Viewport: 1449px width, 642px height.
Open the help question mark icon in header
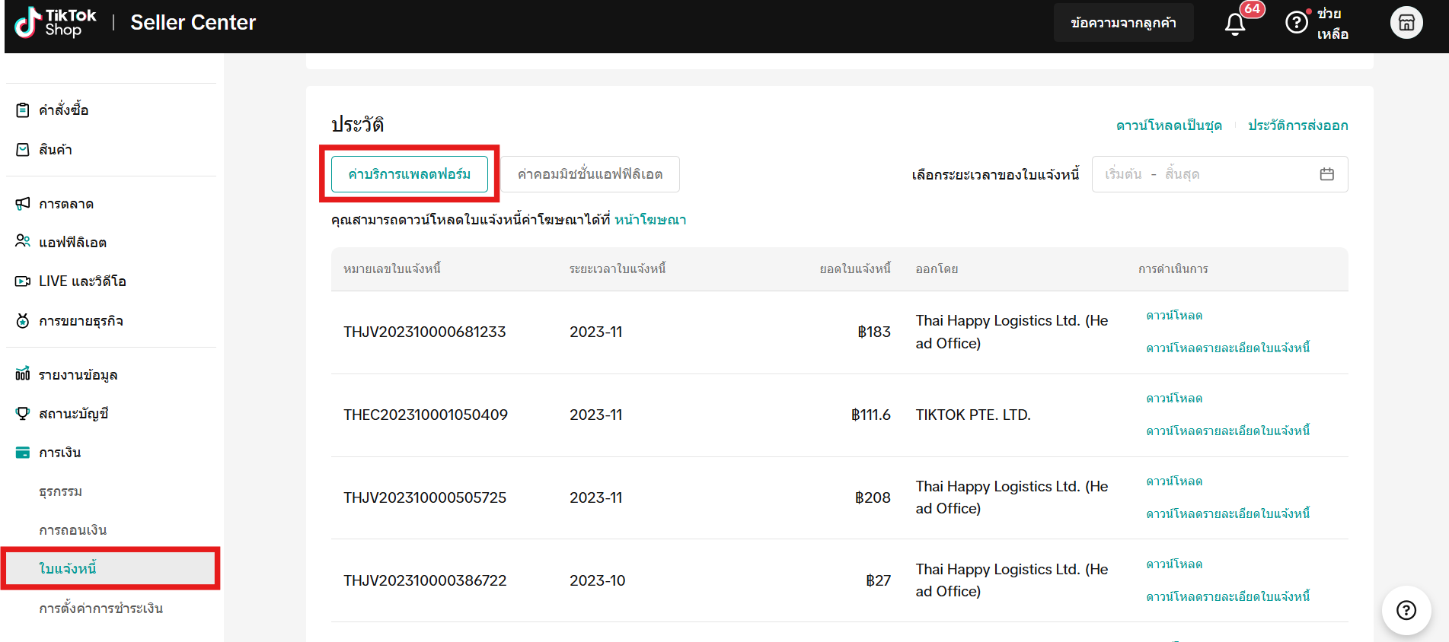(1296, 23)
